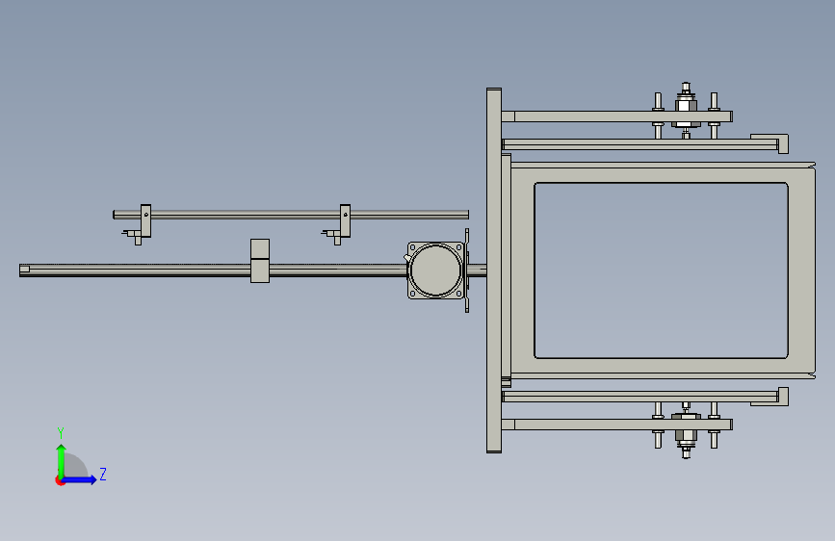Select the square nut block on the lead screw
Viewport: 835px width, 541px height.
click(260, 261)
